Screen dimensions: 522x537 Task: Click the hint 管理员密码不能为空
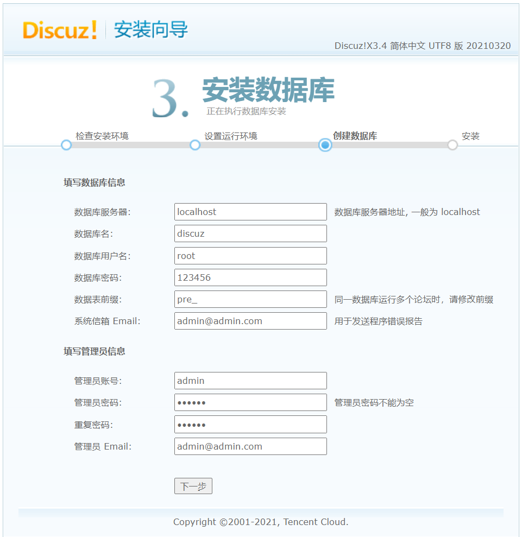[x=374, y=403]
